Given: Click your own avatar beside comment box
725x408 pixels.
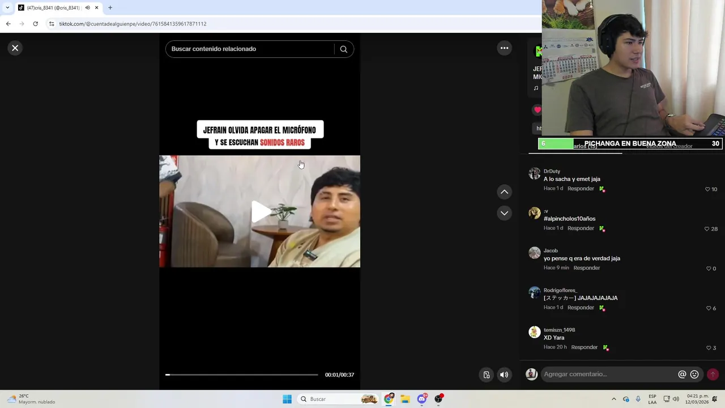Looking at the screenshot, I should tap(531, 374).
